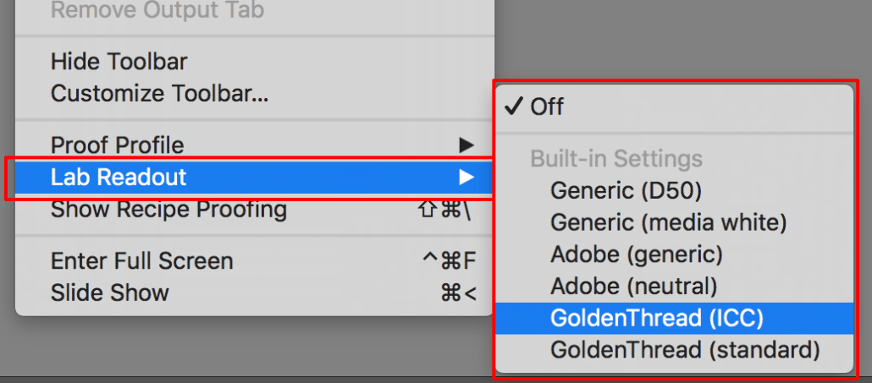Image resolution: width=872 pixels, height=383 pixels.
Task: Open Customize Toolbar… menu entry
Action: (x=159, y=93)
